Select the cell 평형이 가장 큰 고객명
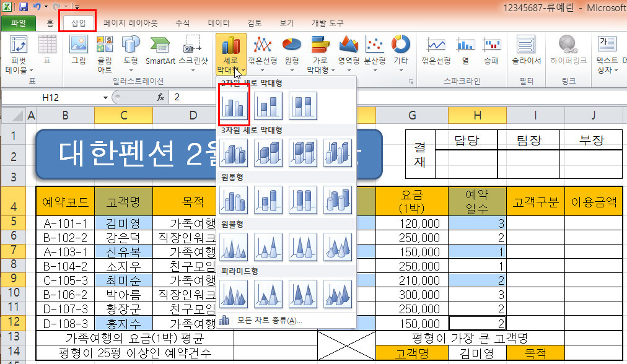Image resolution: width=627 pixels, height=364 pixels. tap(470, 338)
